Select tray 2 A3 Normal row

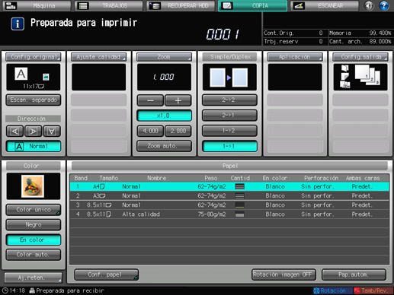[229, 195]
